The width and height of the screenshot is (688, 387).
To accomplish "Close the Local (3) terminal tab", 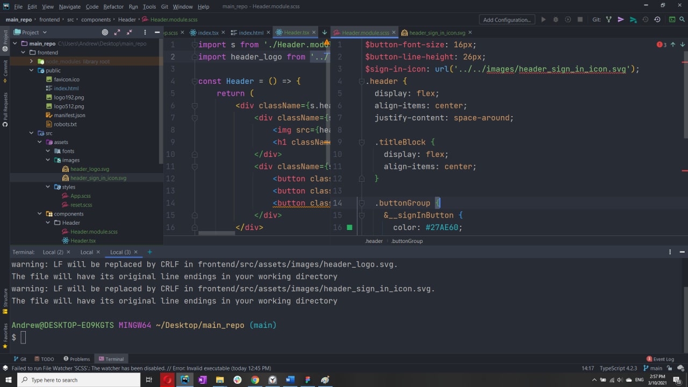I will click(x=136, y=252).
